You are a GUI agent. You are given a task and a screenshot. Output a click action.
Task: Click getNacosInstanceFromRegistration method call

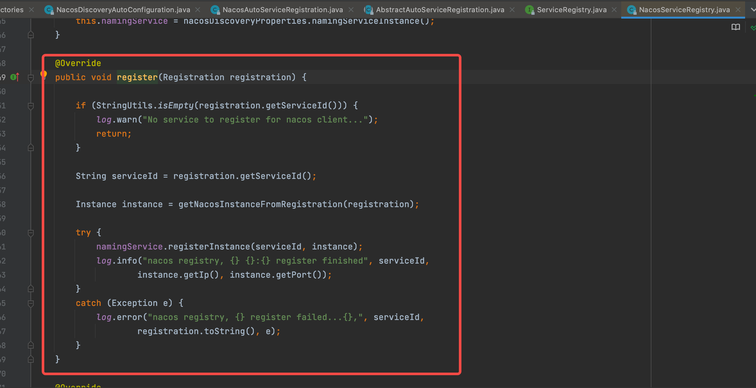click(x=261, y=204)
